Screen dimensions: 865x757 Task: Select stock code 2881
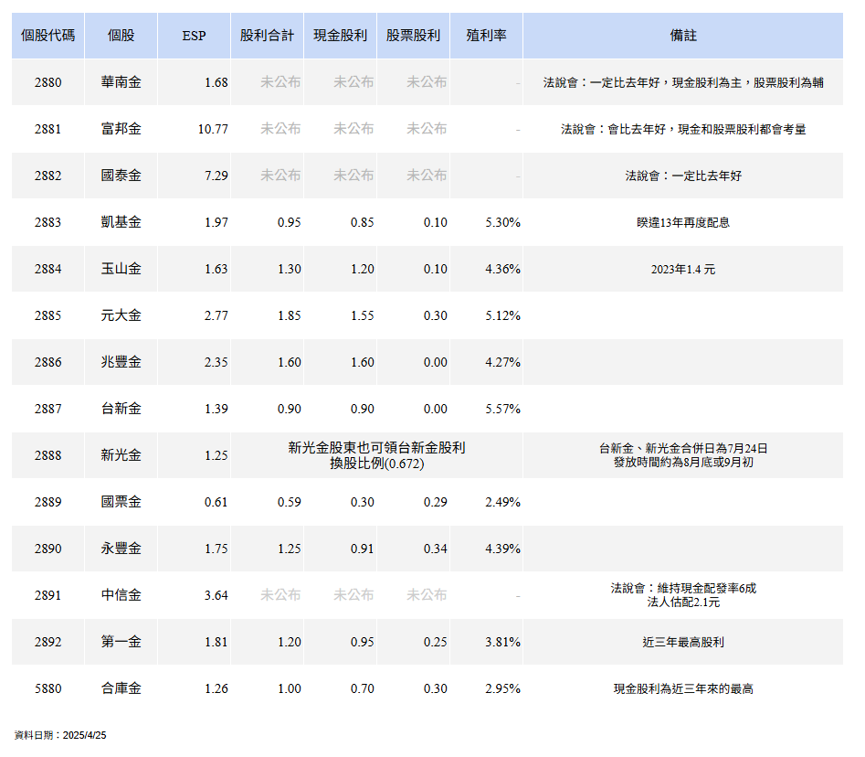48,129
